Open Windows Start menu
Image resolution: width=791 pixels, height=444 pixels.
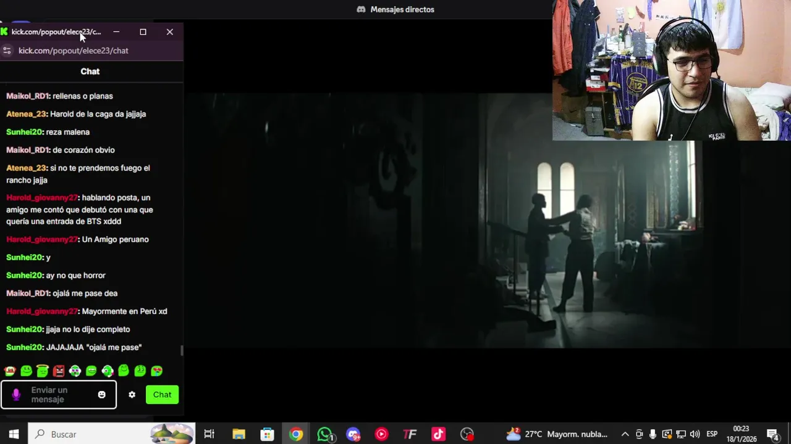pos(14,434)
